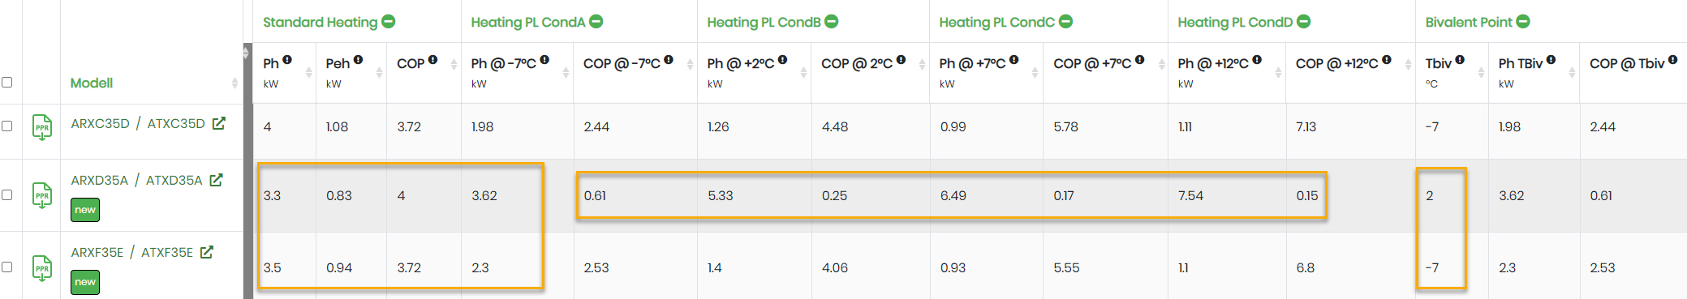
Task: Open external link for ARXC35D / ATXC35D
Action: [219, 123]
